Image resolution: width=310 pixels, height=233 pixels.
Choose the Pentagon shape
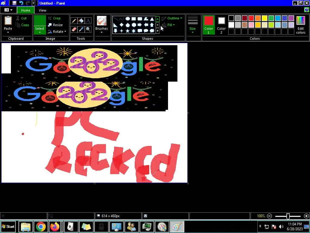pos(128,25)
